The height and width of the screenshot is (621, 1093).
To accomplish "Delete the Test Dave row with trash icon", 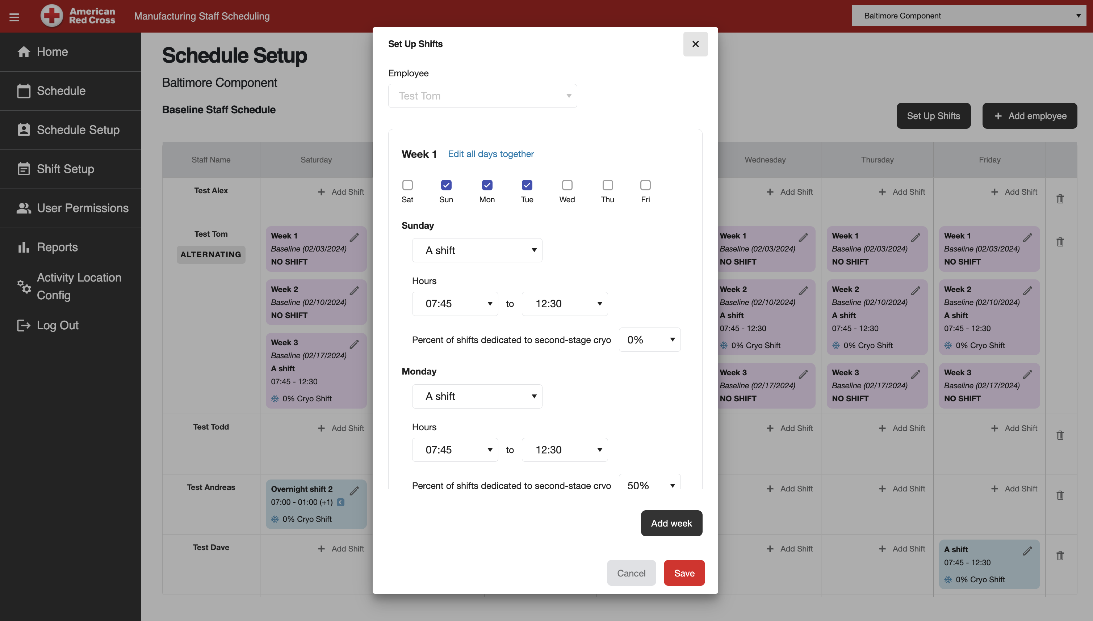I will point(1060,556).
